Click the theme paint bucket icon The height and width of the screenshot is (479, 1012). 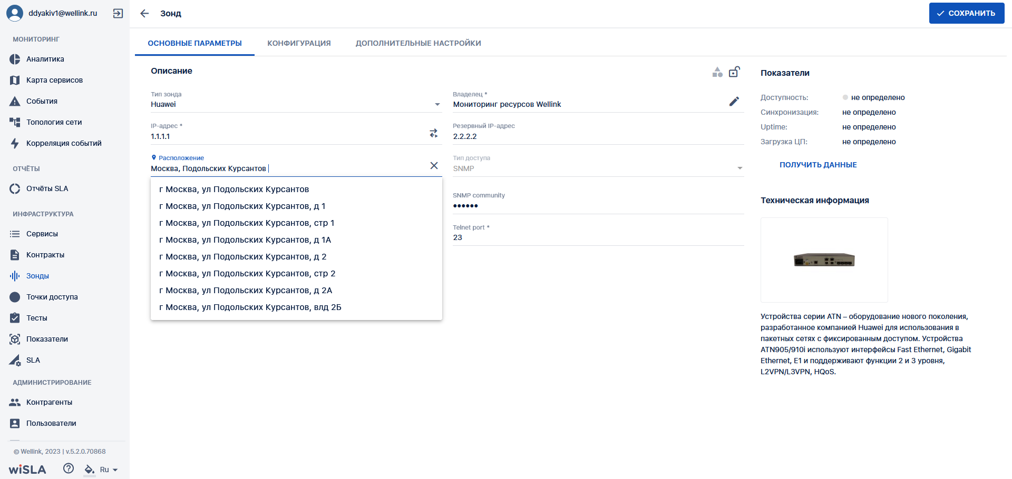pyautogui.click(x=90, y=469)
